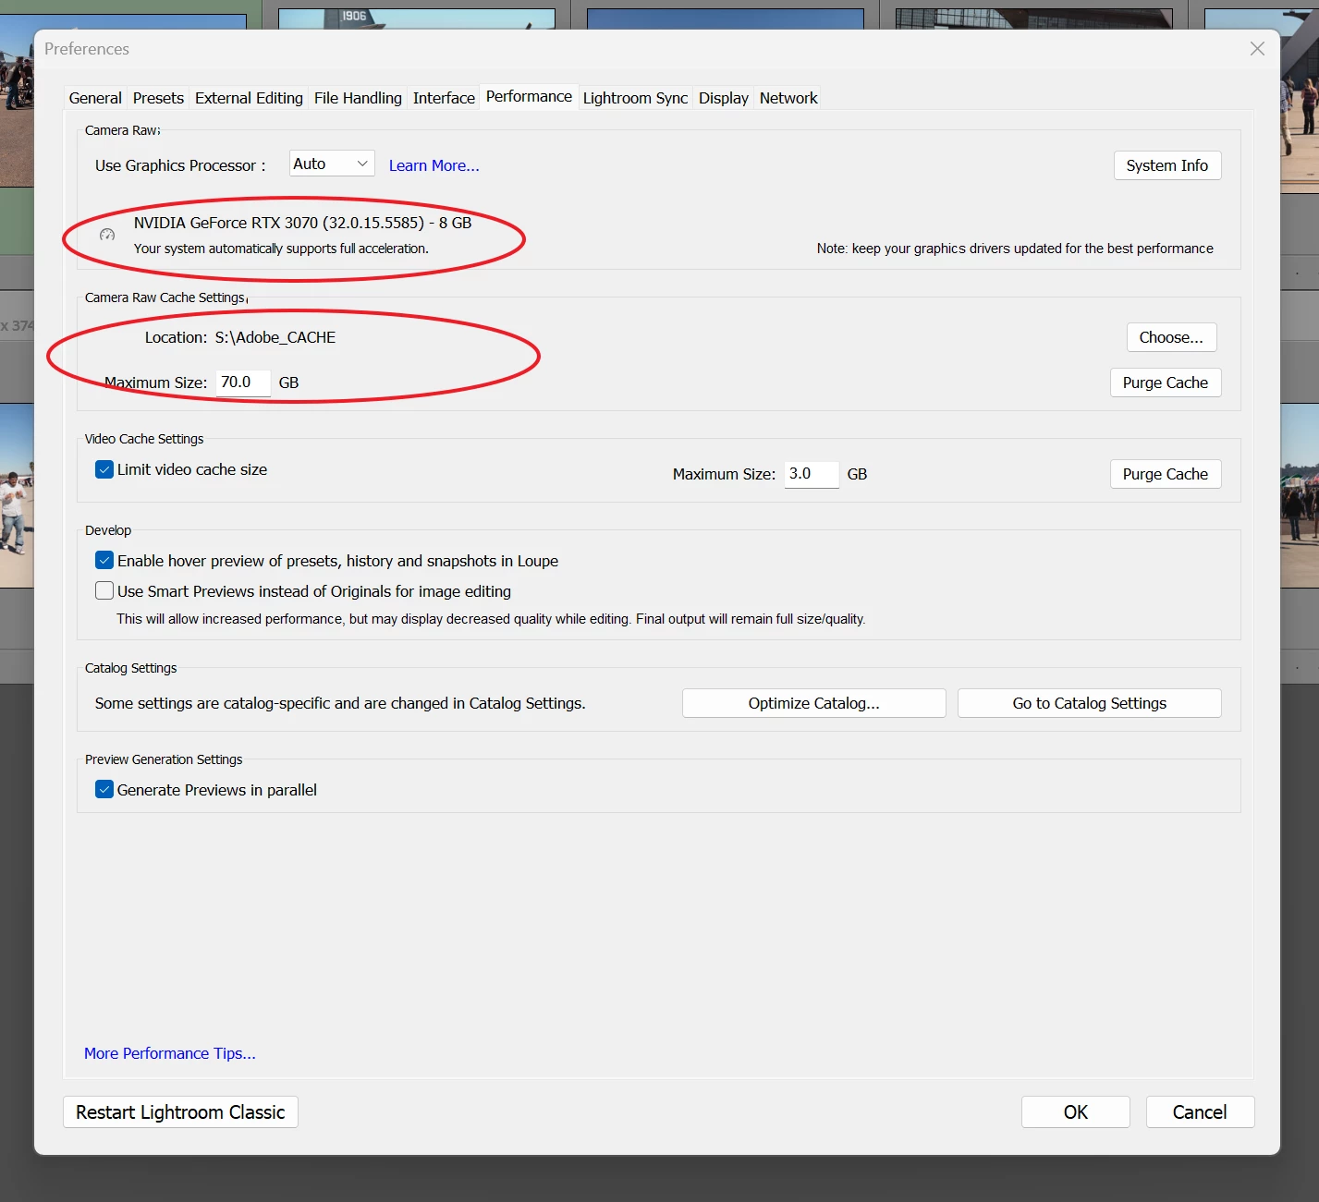Image resolution: width=1319 pixels, height=1202 pixels.
Task: Click the full acceleration support message
Action: click(x=281, y=249)
